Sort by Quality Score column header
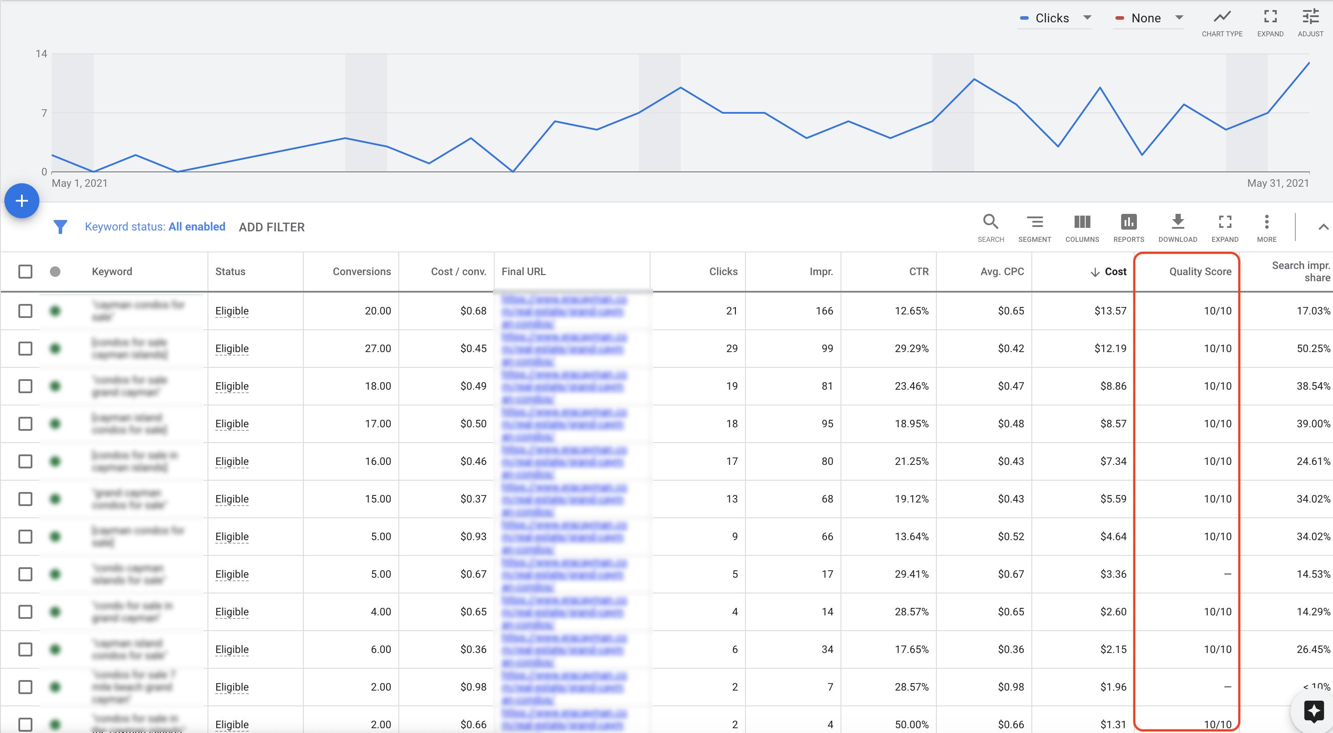This screenshot has height=733, width=1333. point(1200,272)
